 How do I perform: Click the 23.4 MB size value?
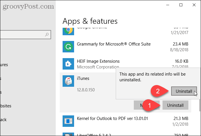pos(181,44)
